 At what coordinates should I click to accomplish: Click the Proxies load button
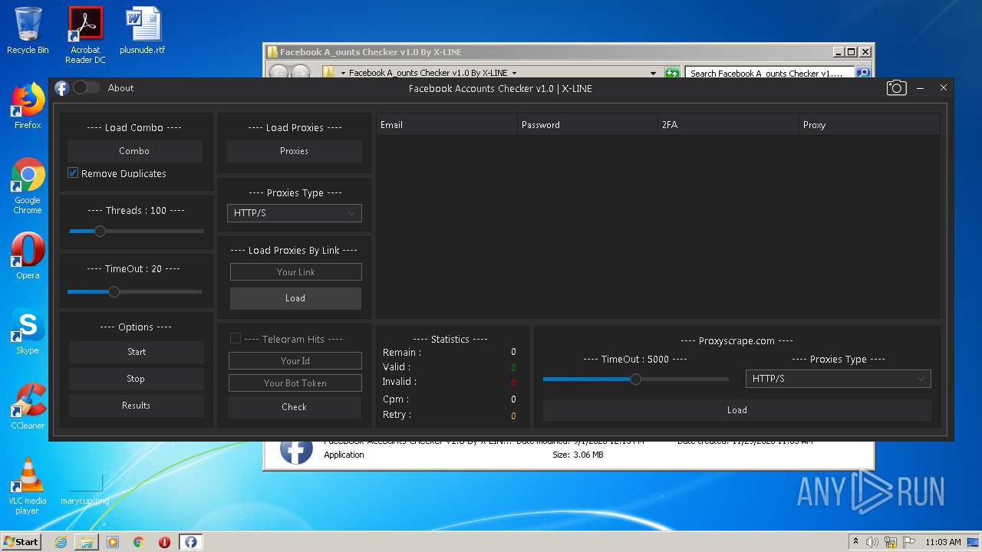click(295, 151)
